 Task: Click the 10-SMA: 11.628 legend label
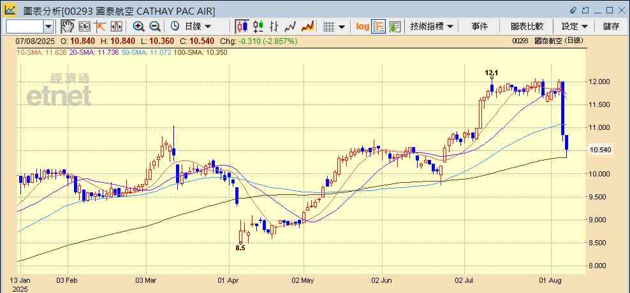41,52
